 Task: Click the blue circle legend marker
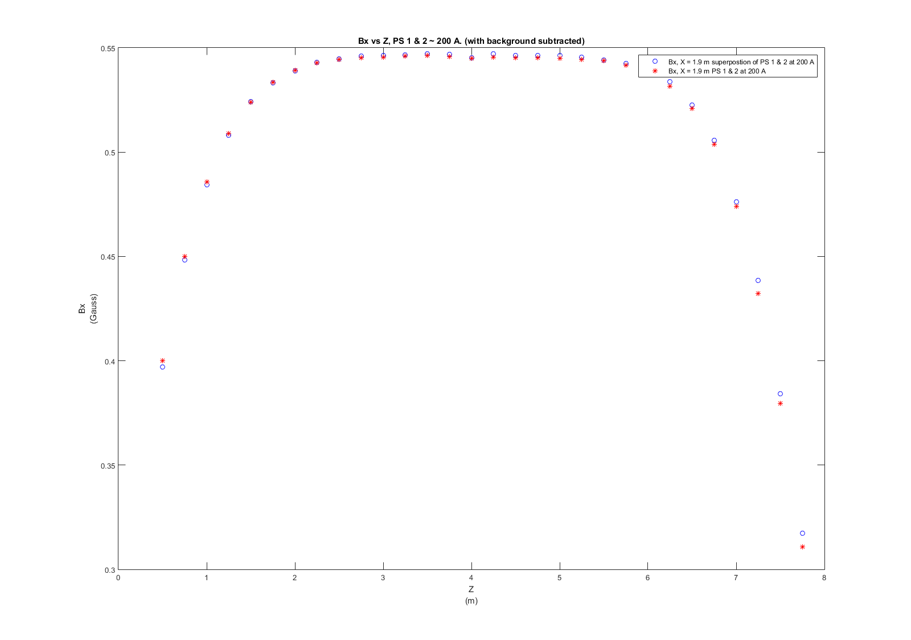tap(655, 61)
